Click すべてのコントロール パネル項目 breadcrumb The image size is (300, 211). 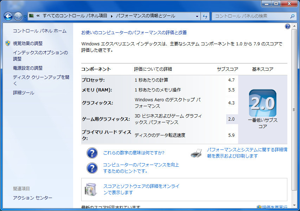[x=75, y=16]
